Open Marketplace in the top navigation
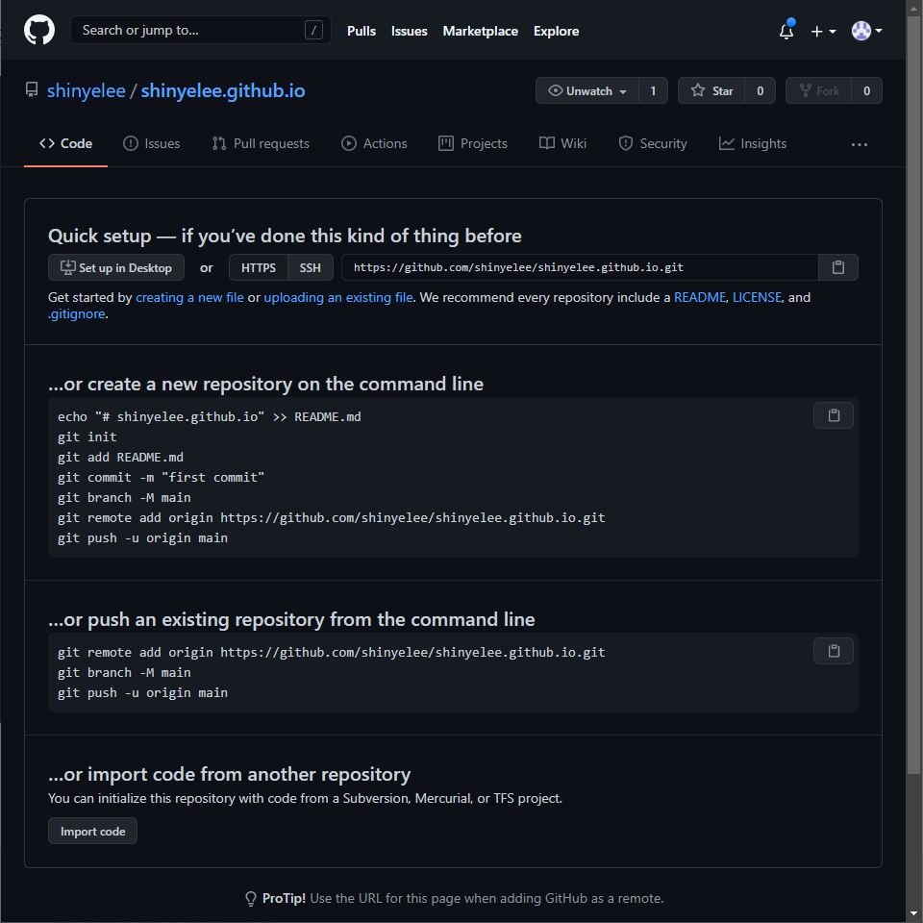Image resolution: width=923 pixels, height=923 pixels. (x=481, y=31)
